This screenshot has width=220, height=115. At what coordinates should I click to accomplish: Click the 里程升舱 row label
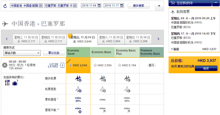[52, 110]
